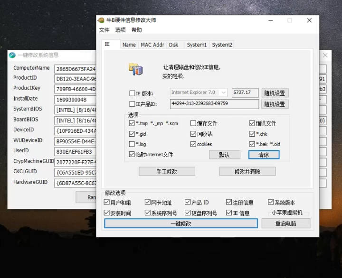Image resolution: width=342 pixels, height=278 pixels.
Task: Switch to the MAC Addr tab
Action: pos(152,45)
